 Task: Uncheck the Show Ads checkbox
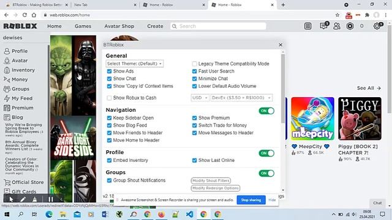[109, 71]
